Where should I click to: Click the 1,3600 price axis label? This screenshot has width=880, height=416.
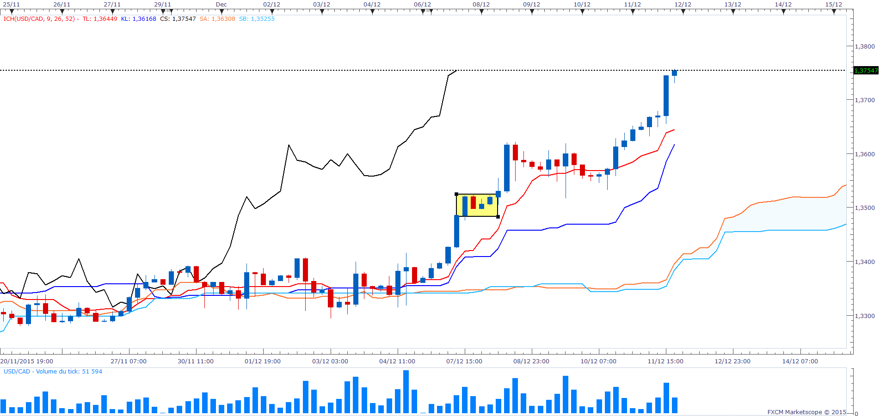865,154
